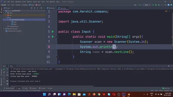Start debugging with the bug icon in the toolbar
The image size is (173, 97).
(x=156, y=5)
